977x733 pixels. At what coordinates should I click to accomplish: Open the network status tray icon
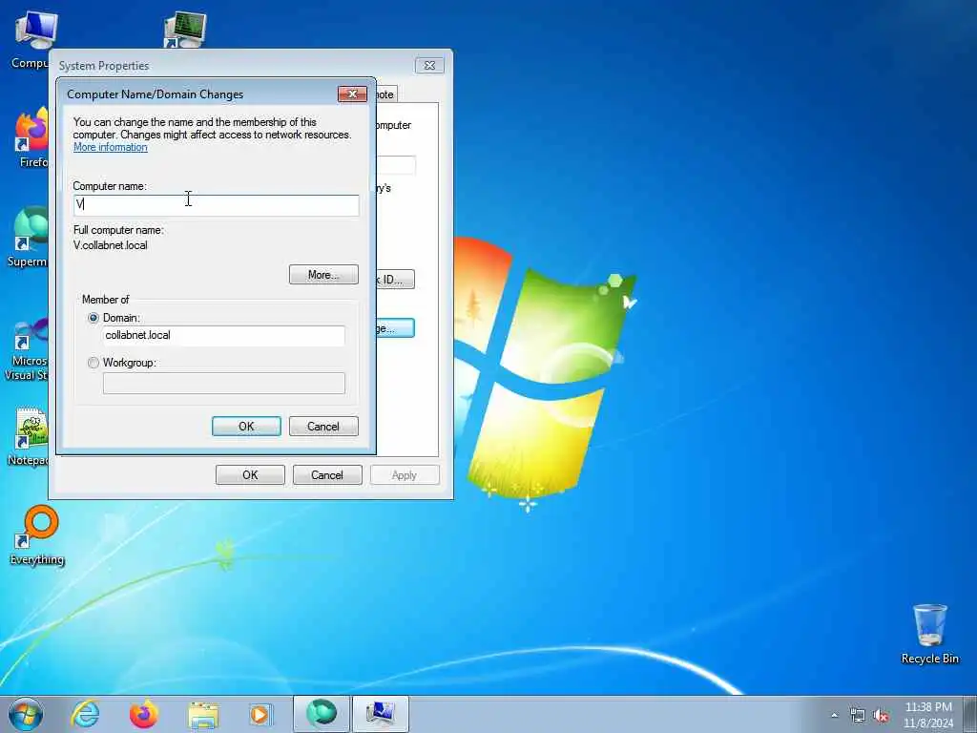coord(858,715)
